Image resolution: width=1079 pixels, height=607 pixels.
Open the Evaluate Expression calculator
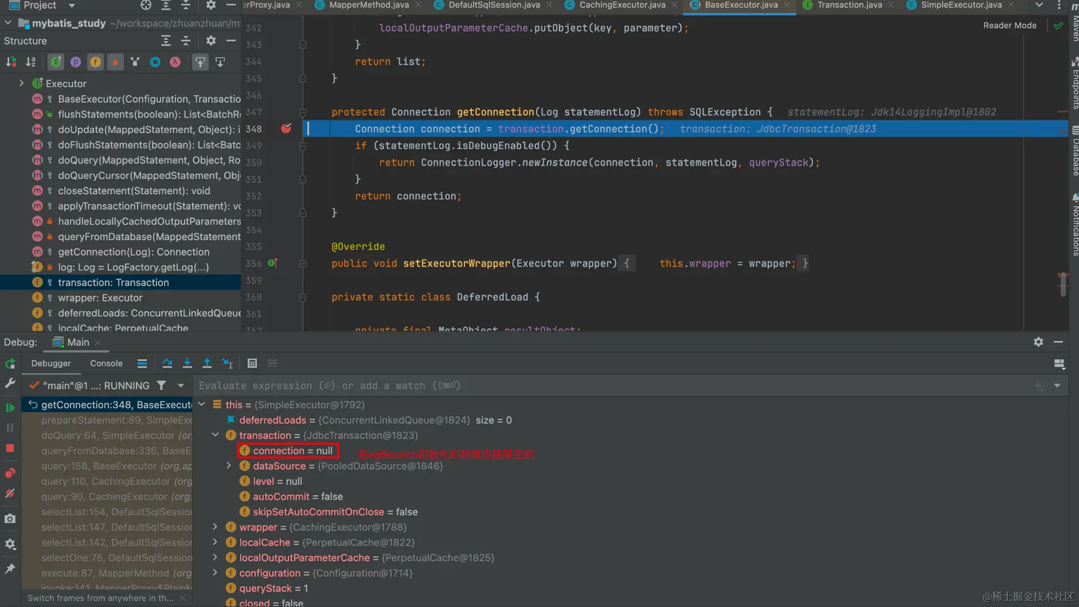(x=252, y=363)
